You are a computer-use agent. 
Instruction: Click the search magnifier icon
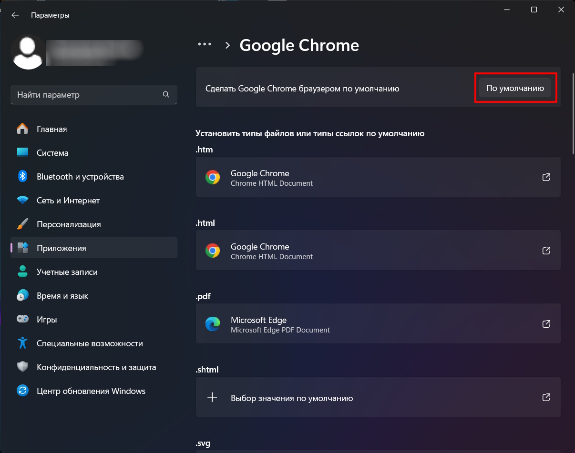coord(166,95)
